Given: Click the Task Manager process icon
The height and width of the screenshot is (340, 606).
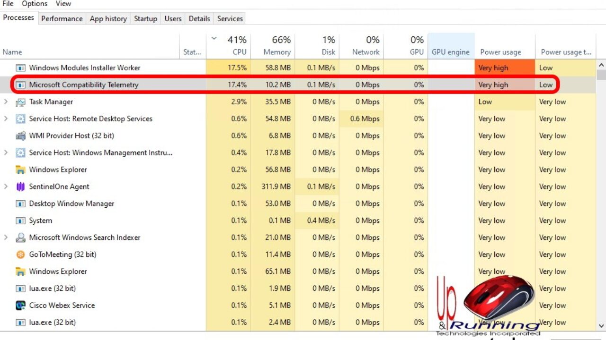Looking at the screenshot, I should tap(20, 102).
